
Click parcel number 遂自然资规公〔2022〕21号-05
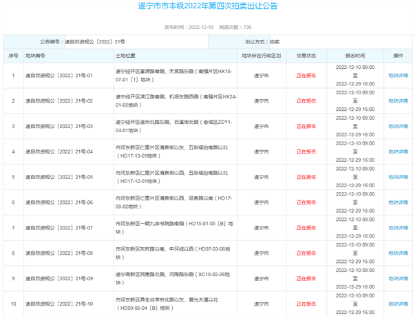tap(59, 177)
